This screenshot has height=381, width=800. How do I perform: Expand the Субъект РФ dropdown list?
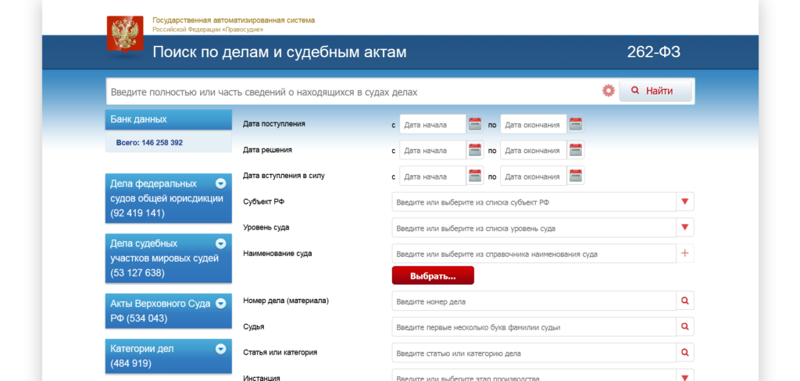685,202
